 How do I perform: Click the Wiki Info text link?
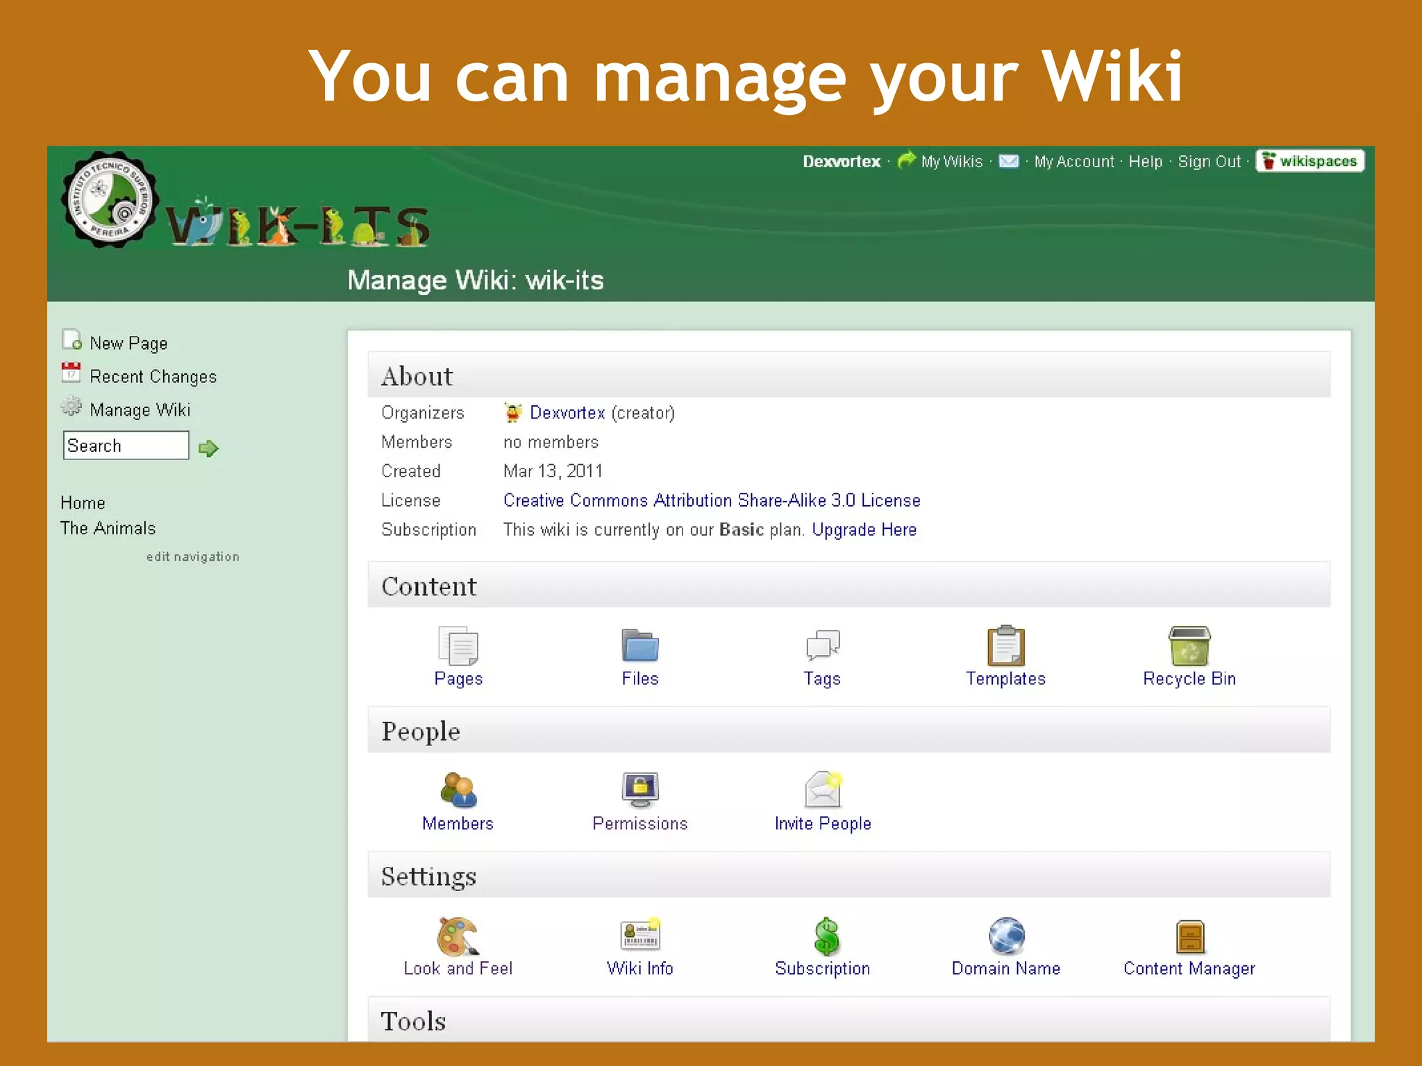click(639, 969)
